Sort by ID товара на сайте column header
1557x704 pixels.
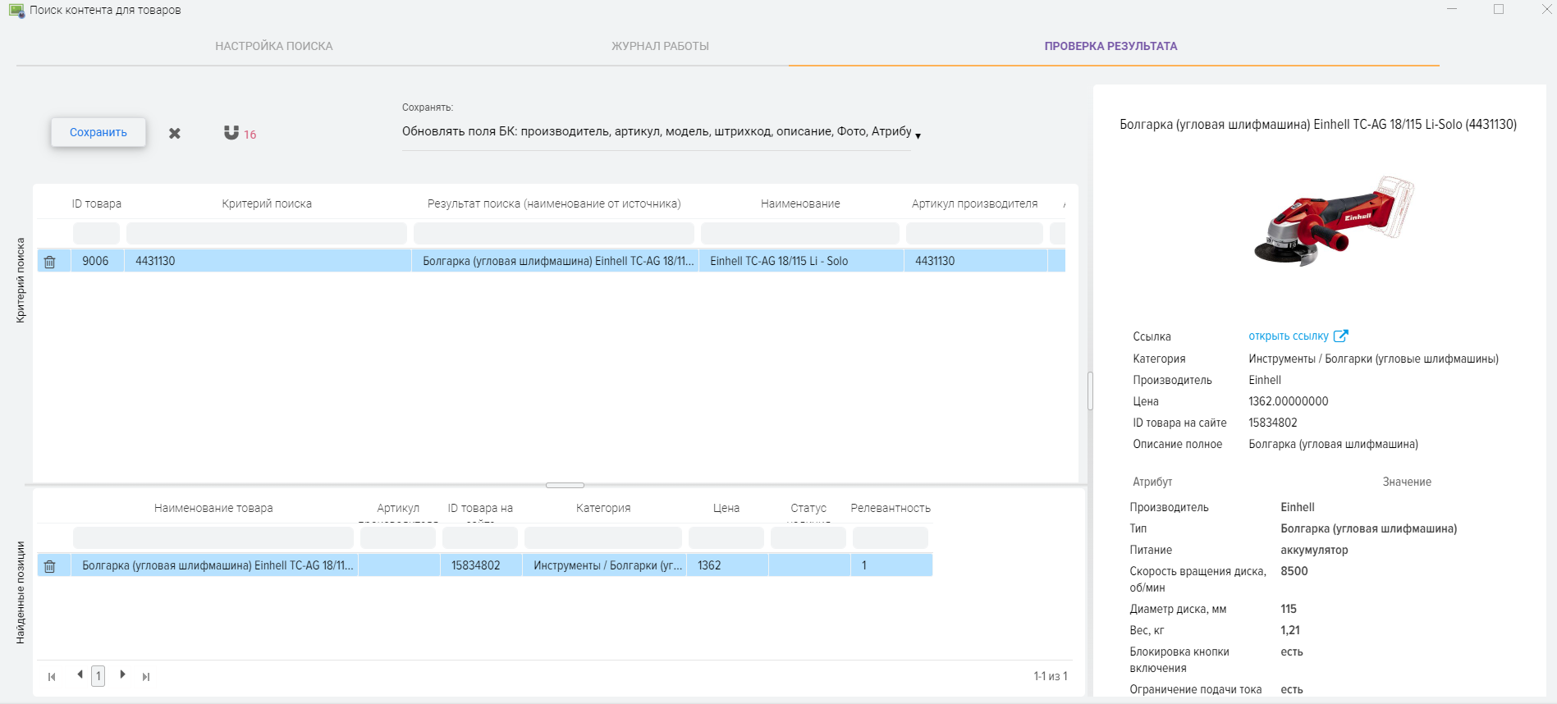(480, 512)
